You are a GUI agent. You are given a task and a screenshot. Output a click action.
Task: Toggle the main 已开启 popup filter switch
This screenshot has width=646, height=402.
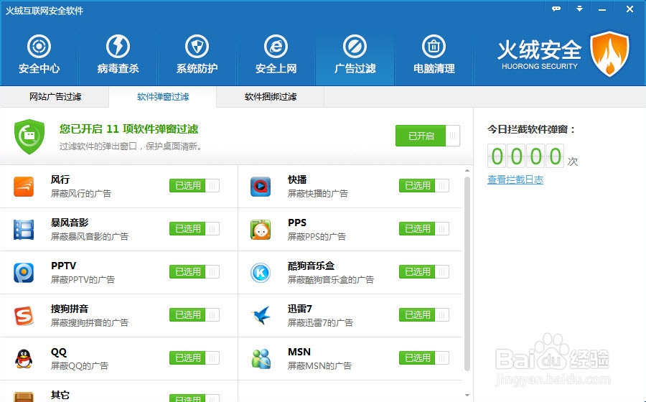[x=428, y=136]
